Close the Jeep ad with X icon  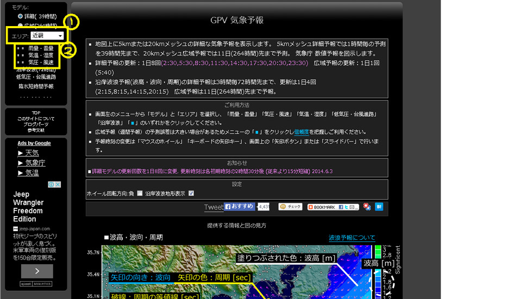click(x=58, y=185)
